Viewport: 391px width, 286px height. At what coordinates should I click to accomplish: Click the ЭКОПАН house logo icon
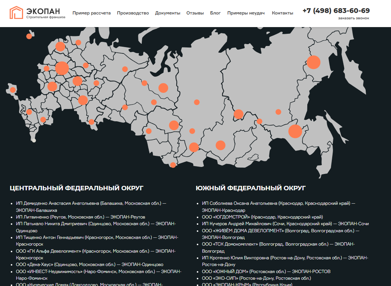tap(16, 13)
